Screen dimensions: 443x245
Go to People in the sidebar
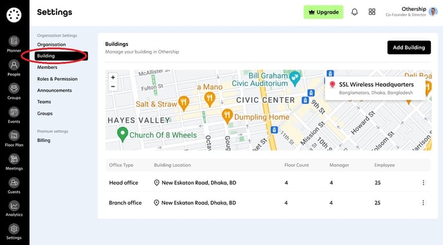click(14, 65)
